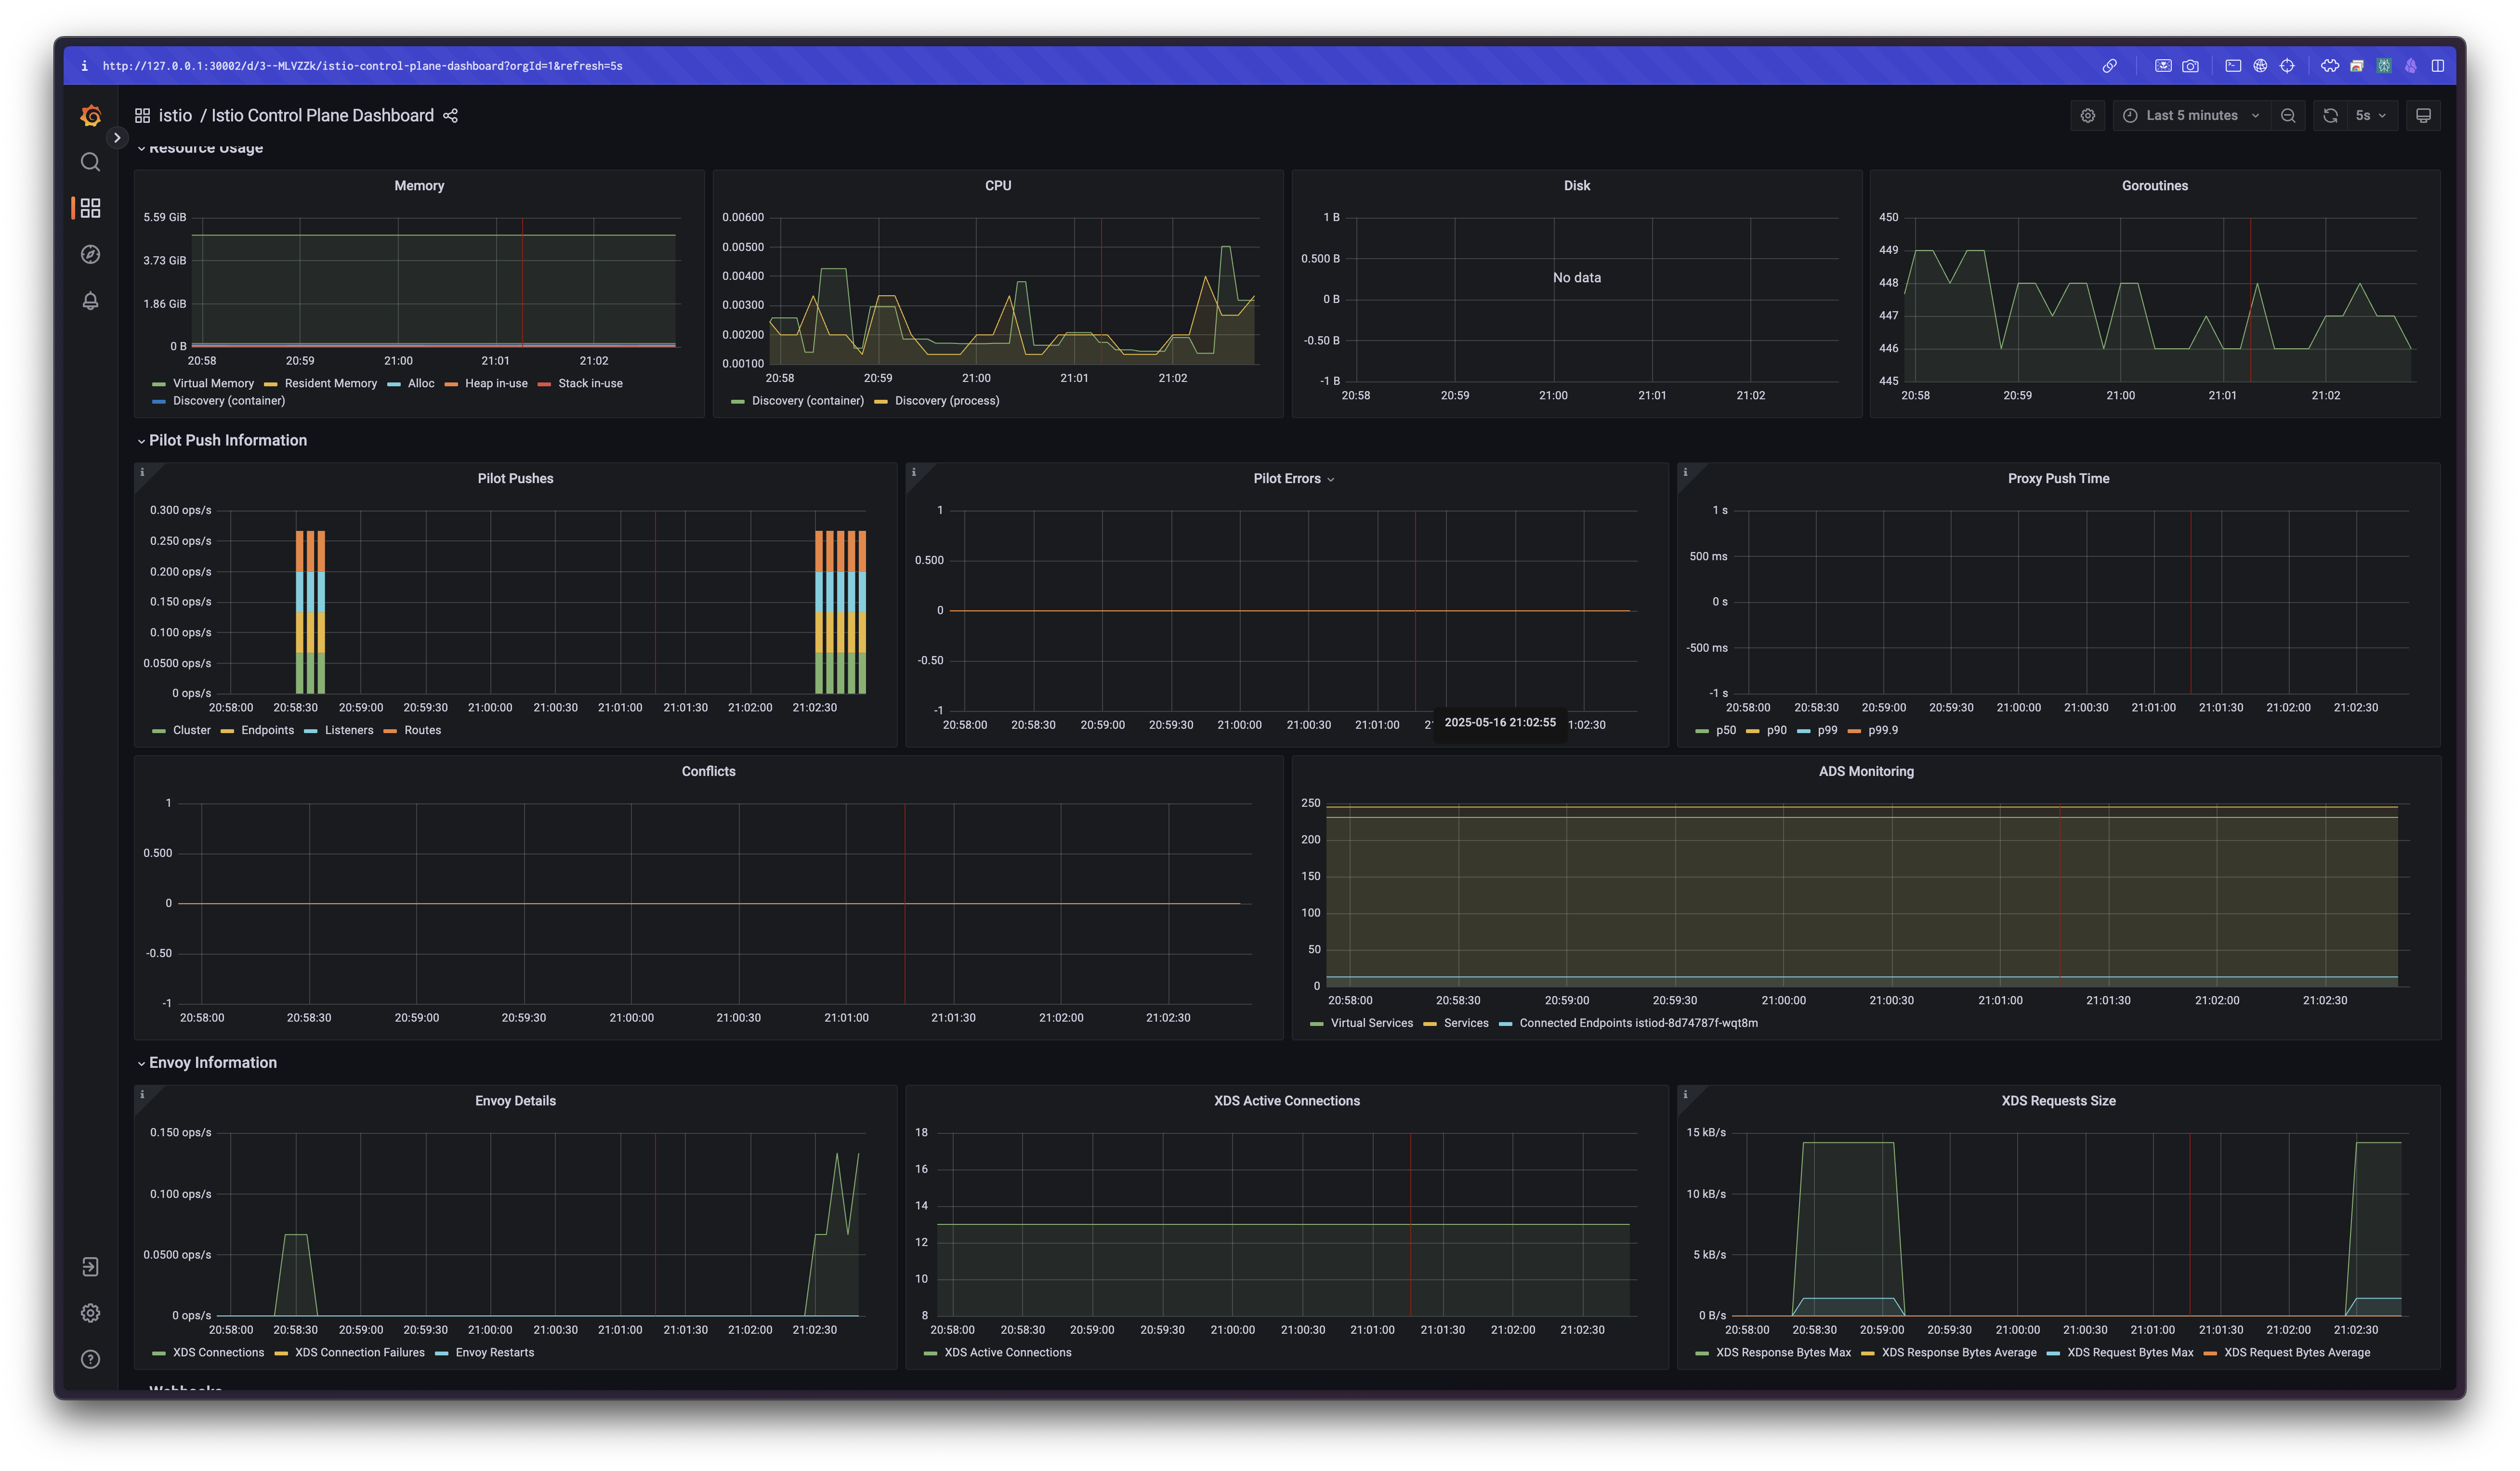The image size is (2520, 1471).
Task: Click the camera screenshot icon in the browser bar
Action: point(2191,66)
